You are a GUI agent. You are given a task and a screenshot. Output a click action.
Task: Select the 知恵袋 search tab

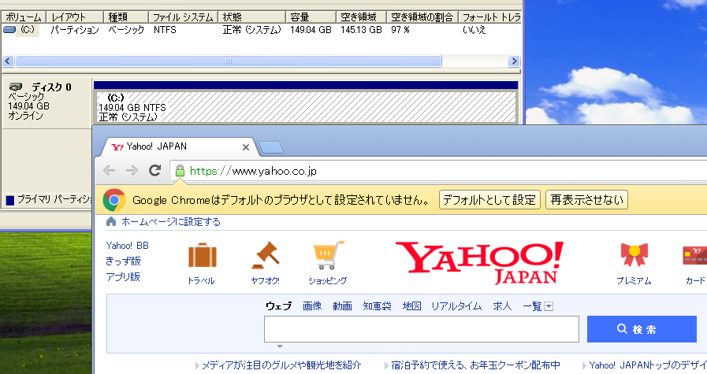[x=377, y=306]
